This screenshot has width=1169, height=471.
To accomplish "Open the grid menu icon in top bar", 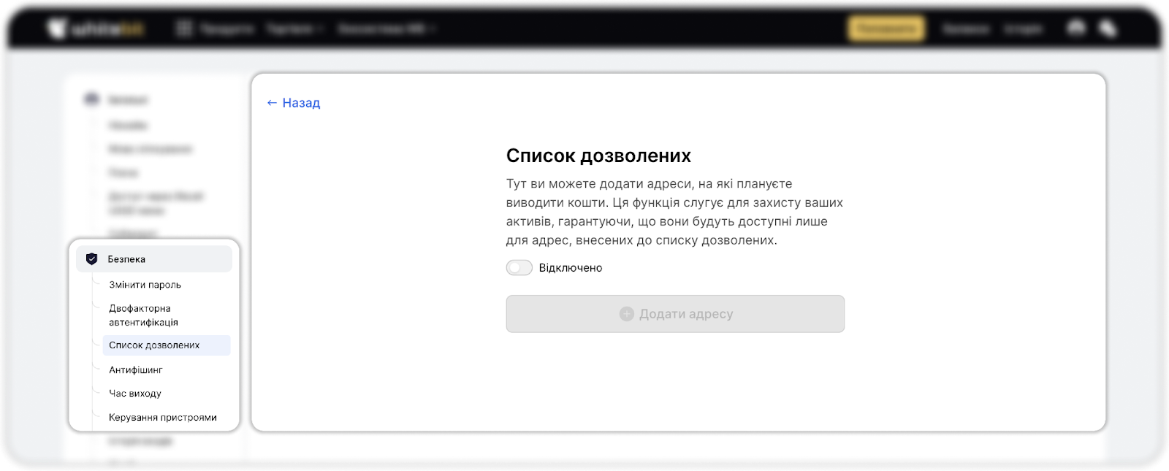I will click(184, 29).
